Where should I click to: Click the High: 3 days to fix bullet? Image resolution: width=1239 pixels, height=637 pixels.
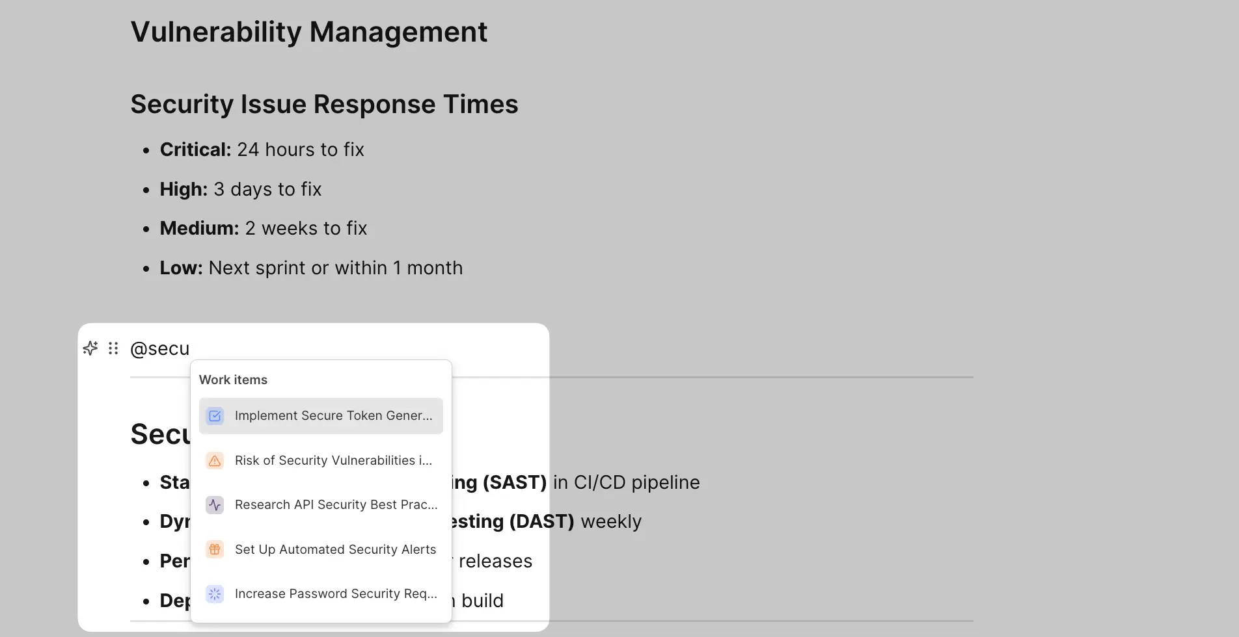tap(241, 189)
